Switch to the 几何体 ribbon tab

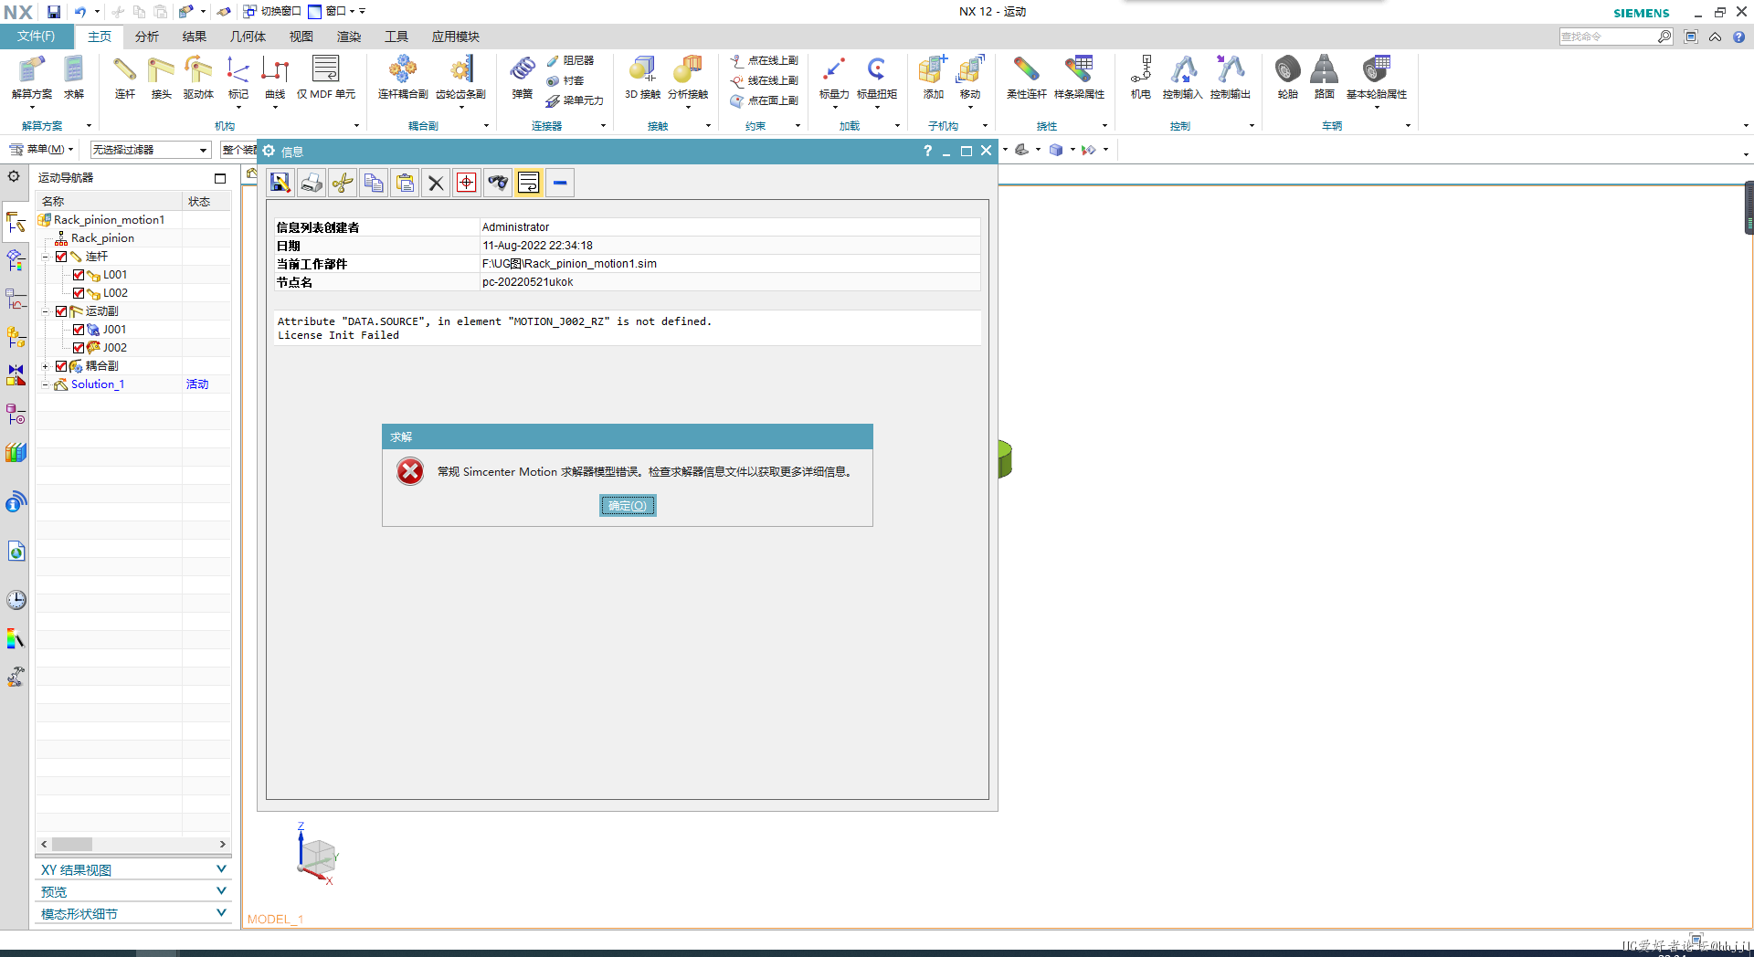pyautogui.click(x=248, y=37)
